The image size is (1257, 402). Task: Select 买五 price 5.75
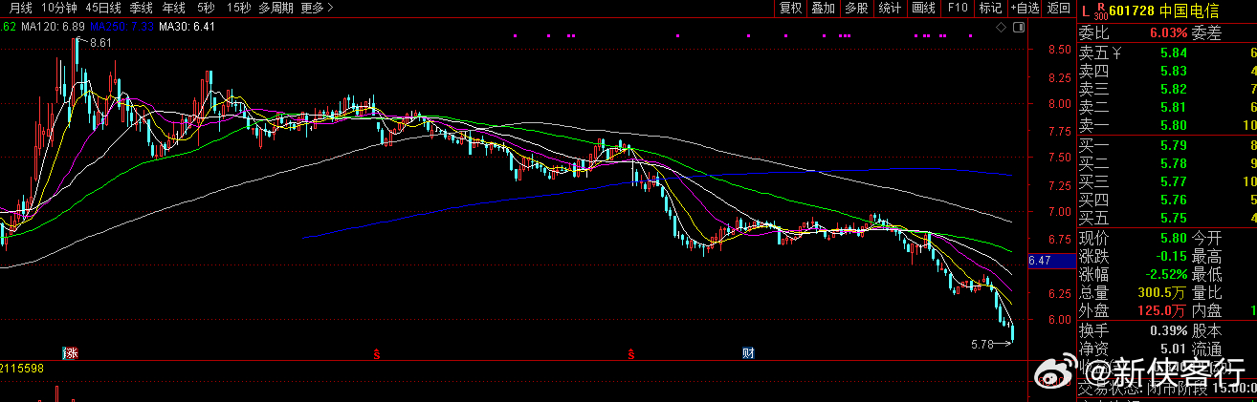[1173, 218]
